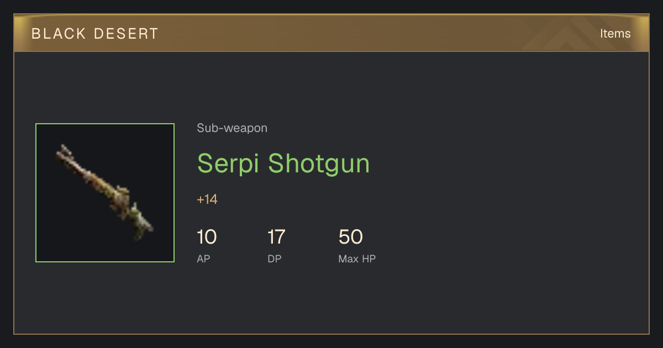This screenshot has width=663, height=348.
Task: Click the shotgun stock end in the image
Action: (147, 226)
